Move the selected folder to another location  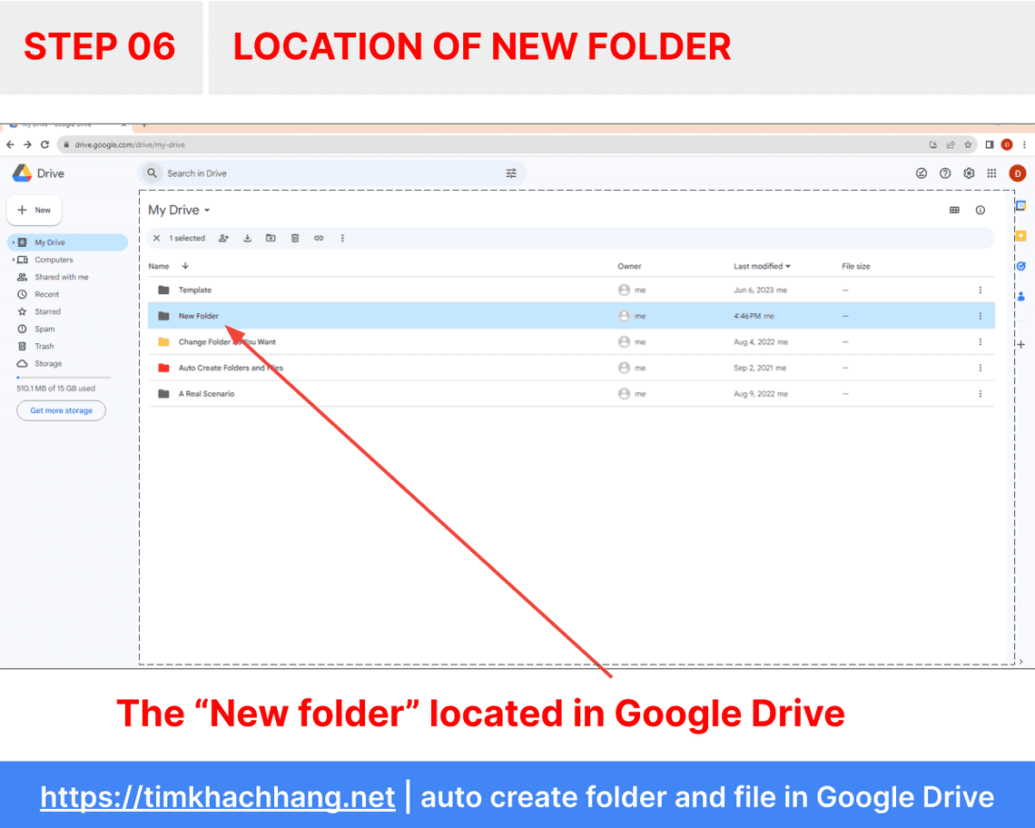point(271,238)
